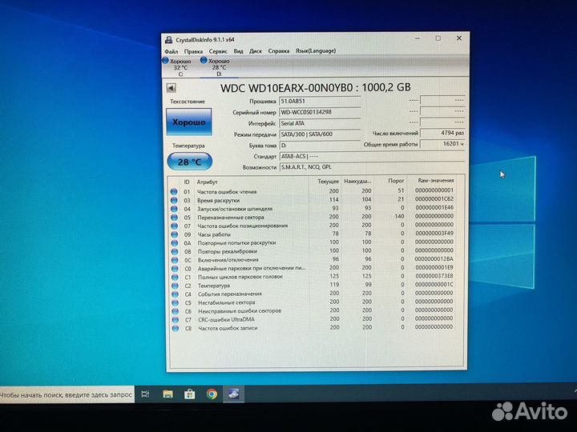This screenshot has width=577, height=432.
Task: Open the Вид menu
Action: [238, 51]
